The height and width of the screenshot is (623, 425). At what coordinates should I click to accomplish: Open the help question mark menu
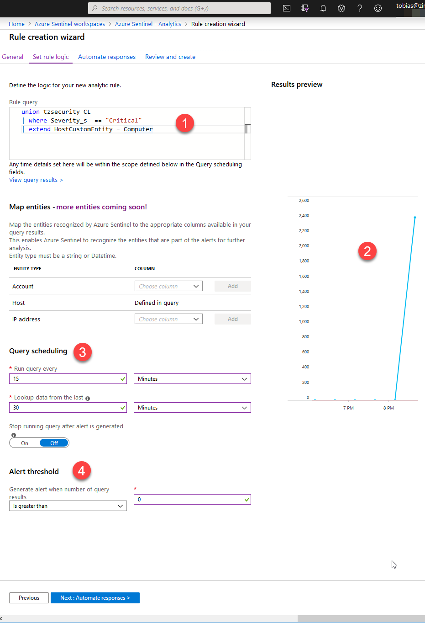360,8
